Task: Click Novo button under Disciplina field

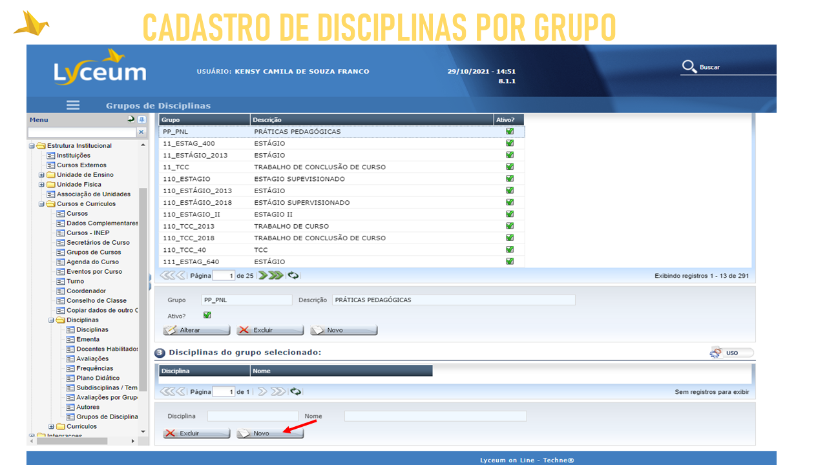Action: click(270, 433)
